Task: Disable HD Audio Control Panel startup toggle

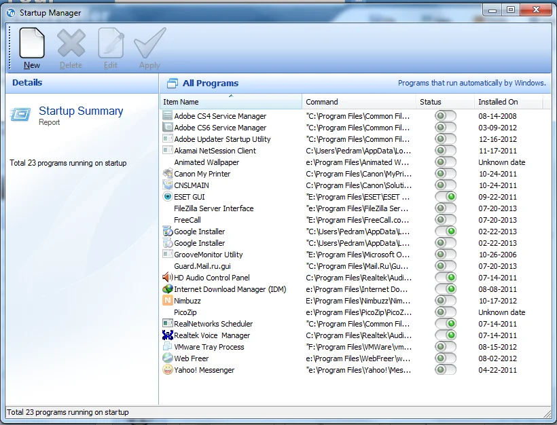Action: [x=446, y=277]
